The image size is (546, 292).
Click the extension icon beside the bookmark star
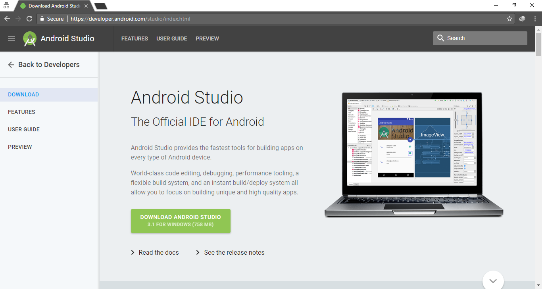(x=522, y=18)
